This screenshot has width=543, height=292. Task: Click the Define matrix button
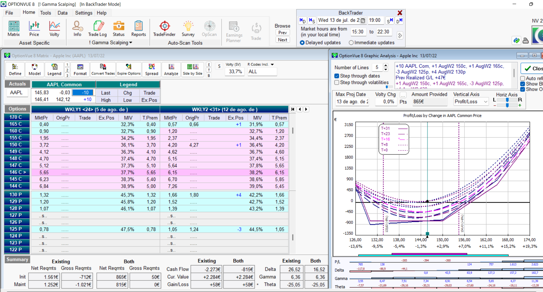coord(15,69)
